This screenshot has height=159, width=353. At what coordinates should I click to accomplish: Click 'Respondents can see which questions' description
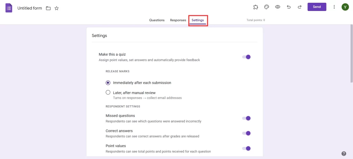(153, 121)
